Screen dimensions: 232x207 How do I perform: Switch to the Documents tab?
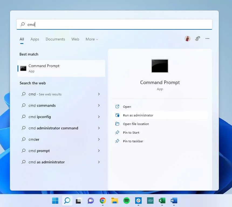[55, 39]
